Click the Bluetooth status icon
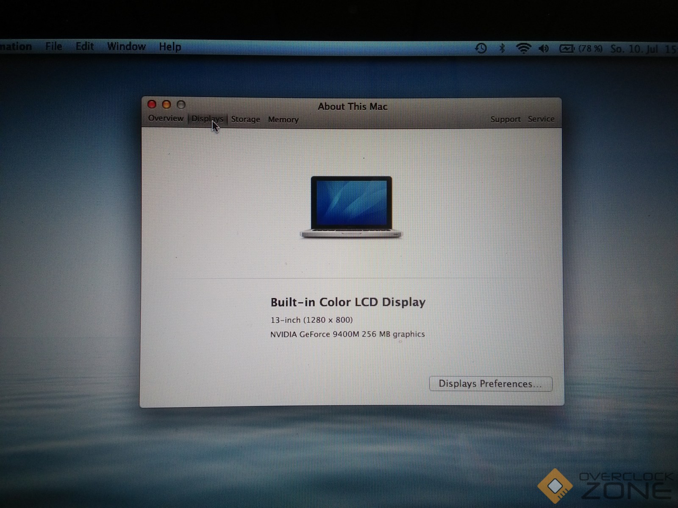 click(x=502, y=48)
